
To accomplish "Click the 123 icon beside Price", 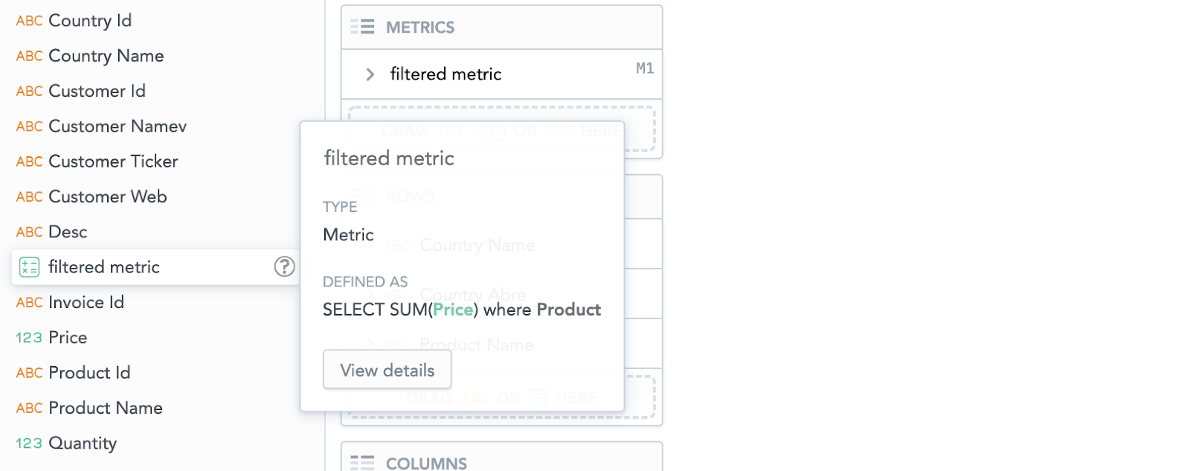I will (29, 338).
